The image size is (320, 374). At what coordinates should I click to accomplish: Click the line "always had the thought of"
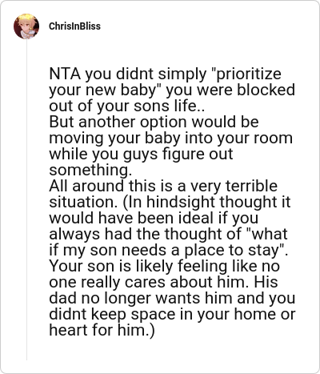[x=168, y=234]
